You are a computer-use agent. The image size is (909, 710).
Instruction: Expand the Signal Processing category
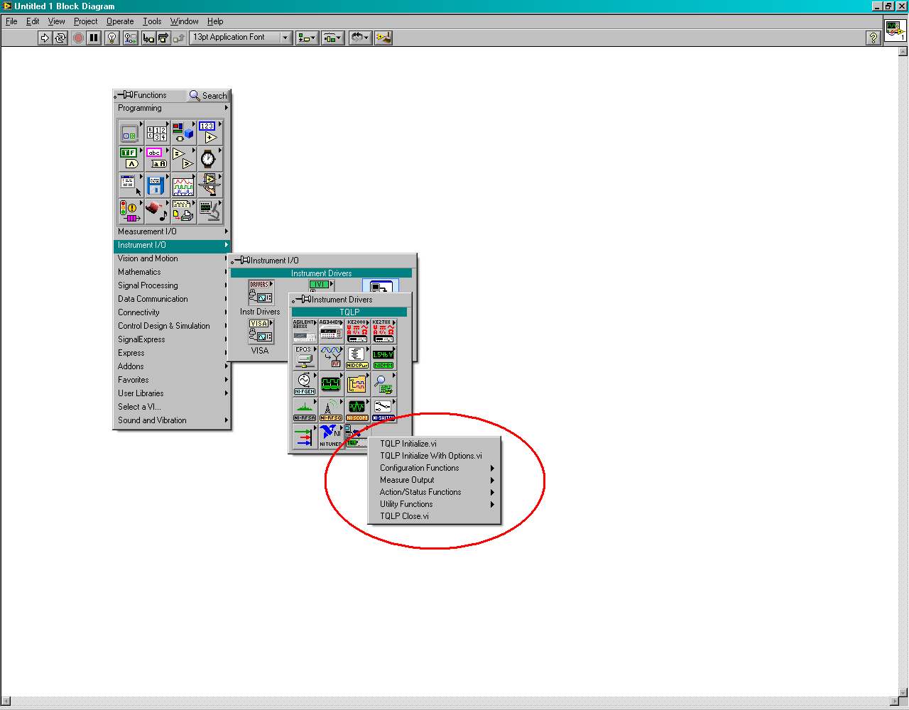pos(172,285)
